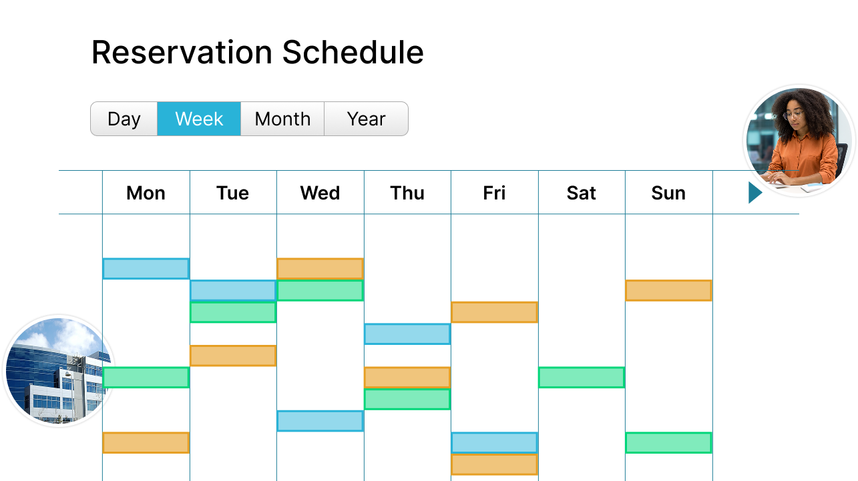
Task: Click the Sat column header
Action: 581,193
